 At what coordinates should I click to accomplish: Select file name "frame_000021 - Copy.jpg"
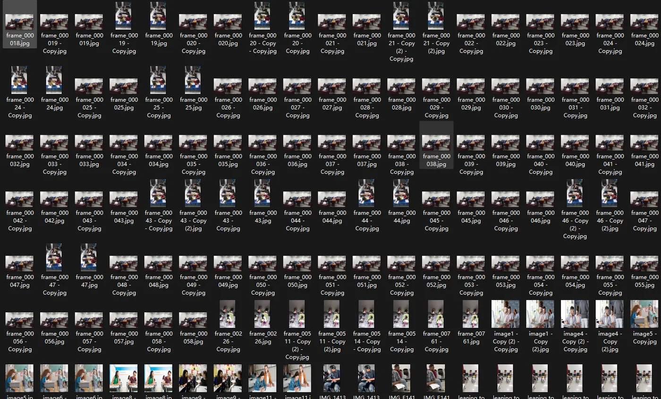[x=332, y=43]
